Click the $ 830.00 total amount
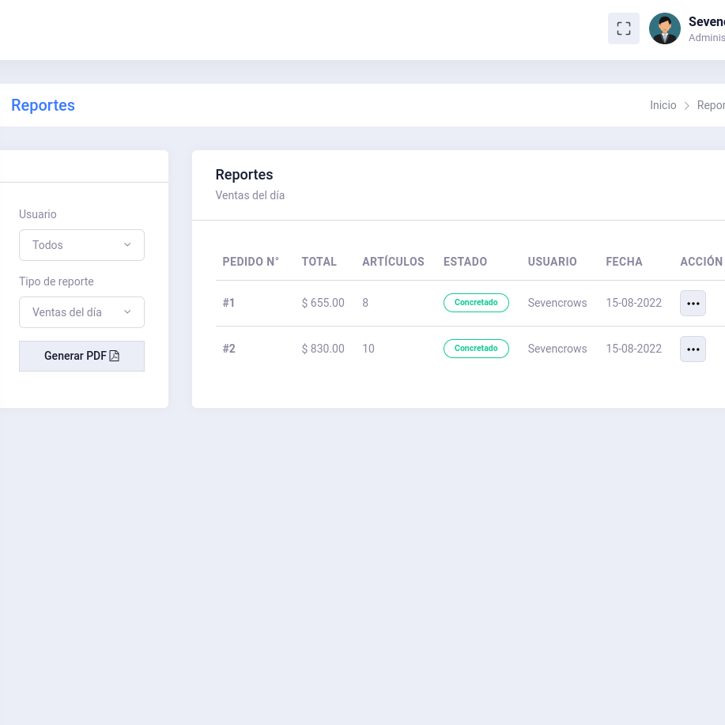Screen dimensions: 725x725 (323, 349)
